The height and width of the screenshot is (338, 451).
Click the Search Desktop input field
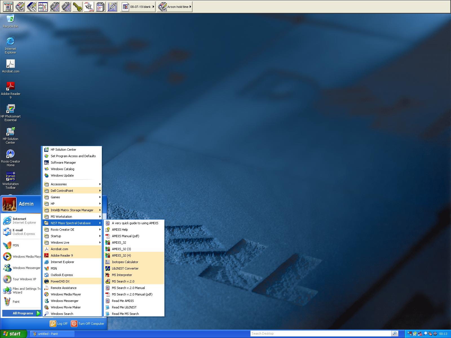click(321, 333)
